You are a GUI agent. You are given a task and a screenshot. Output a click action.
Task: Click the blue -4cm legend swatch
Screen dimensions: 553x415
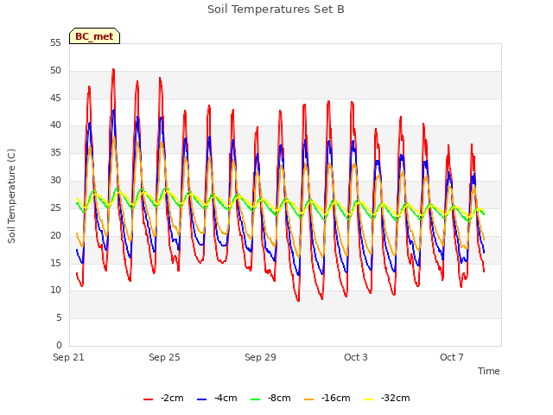[201, 399]
